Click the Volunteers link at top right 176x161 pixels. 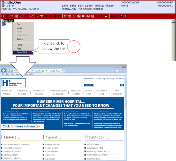click(120, 79)
